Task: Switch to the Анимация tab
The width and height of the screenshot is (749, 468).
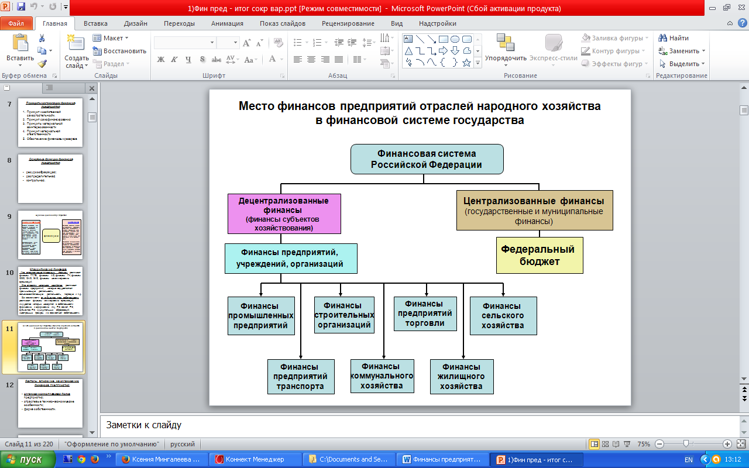Action: (x=228, y=23)
